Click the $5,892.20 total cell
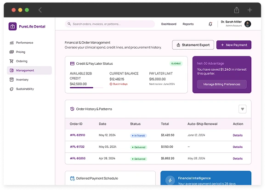266x191 pixels. (168, 158)
